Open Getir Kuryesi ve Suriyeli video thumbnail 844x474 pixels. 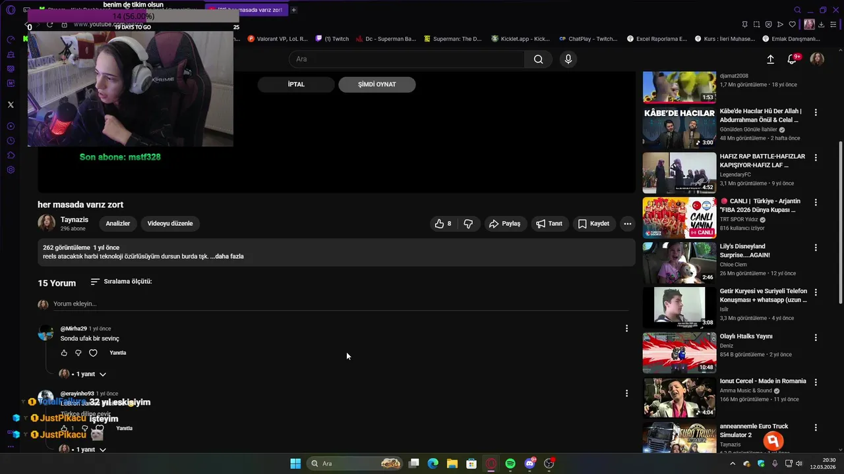(x=679, y=307)
